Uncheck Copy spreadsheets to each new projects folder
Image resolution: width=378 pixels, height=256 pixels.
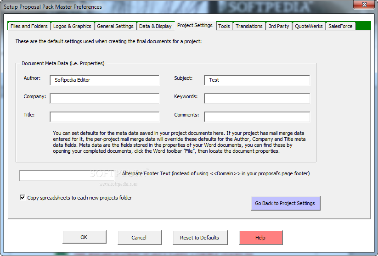click(x=23, y=197)
